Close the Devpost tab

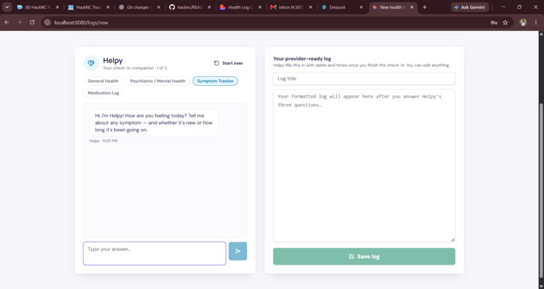click(x=361, y=7)
